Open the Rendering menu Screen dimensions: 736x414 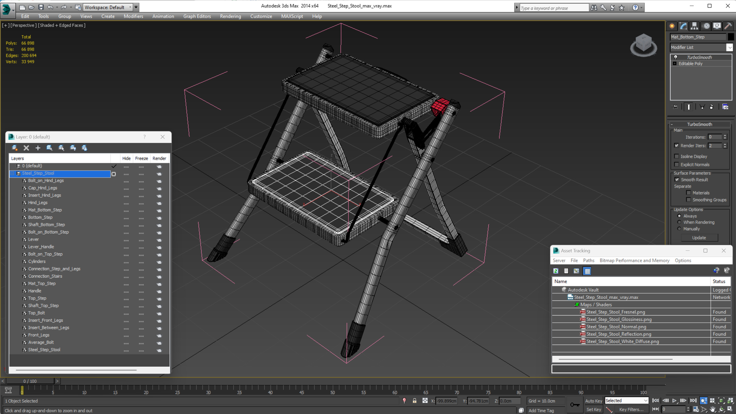click(230, 16)
